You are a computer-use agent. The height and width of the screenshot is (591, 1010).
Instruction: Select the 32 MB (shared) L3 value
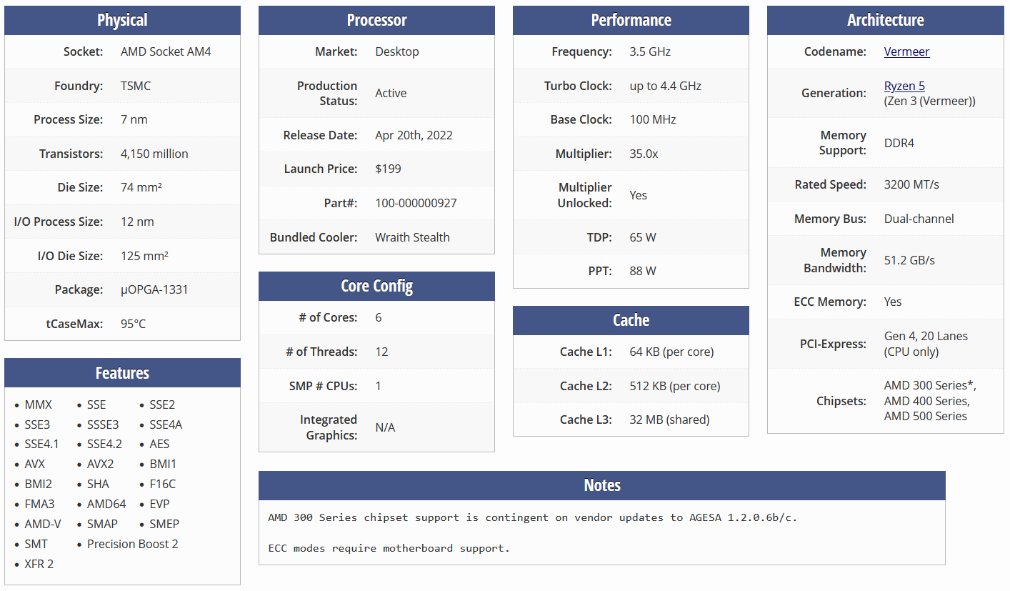(669, 419)
